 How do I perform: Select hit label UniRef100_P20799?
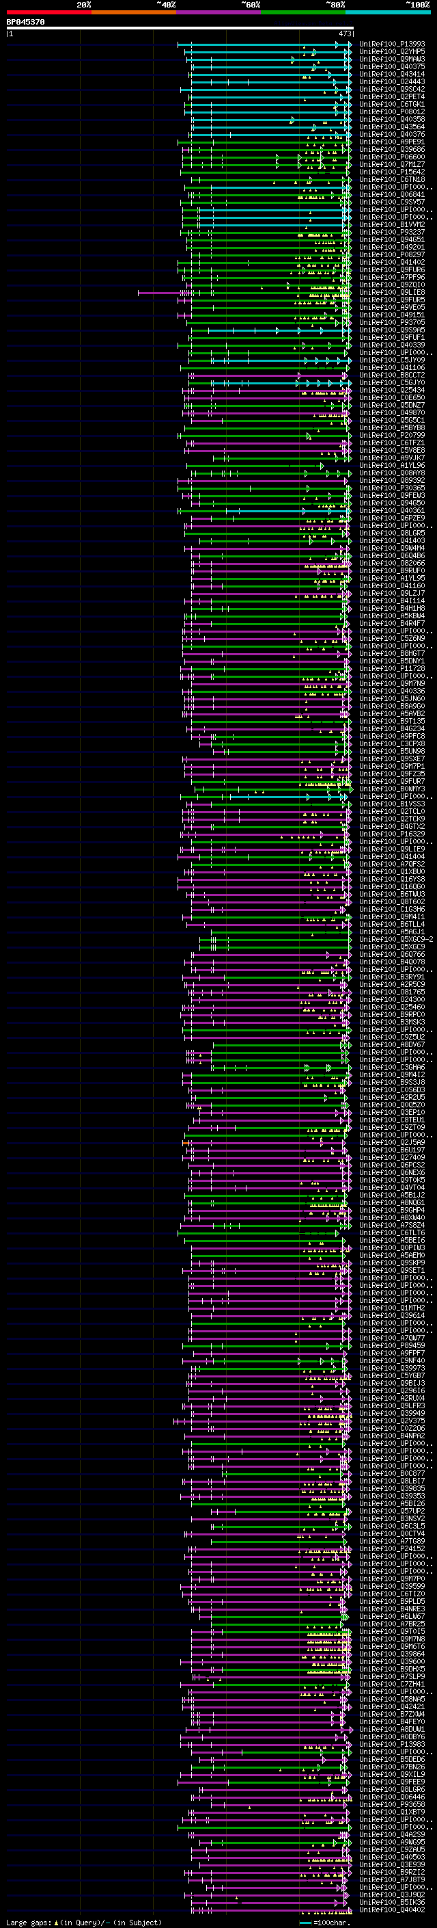tap(392, 436)
